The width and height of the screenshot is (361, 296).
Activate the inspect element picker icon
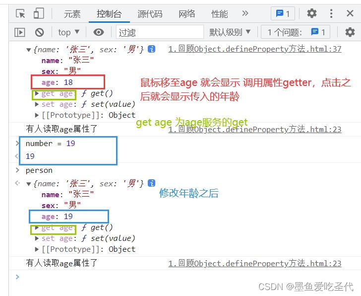pyautogui.click(x=21, y=13)
